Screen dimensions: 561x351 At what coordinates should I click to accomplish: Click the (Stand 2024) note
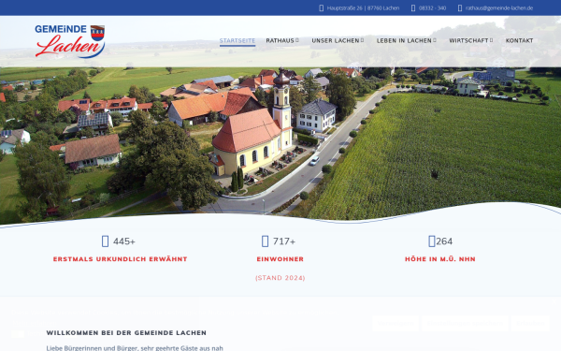coord(280,278)
